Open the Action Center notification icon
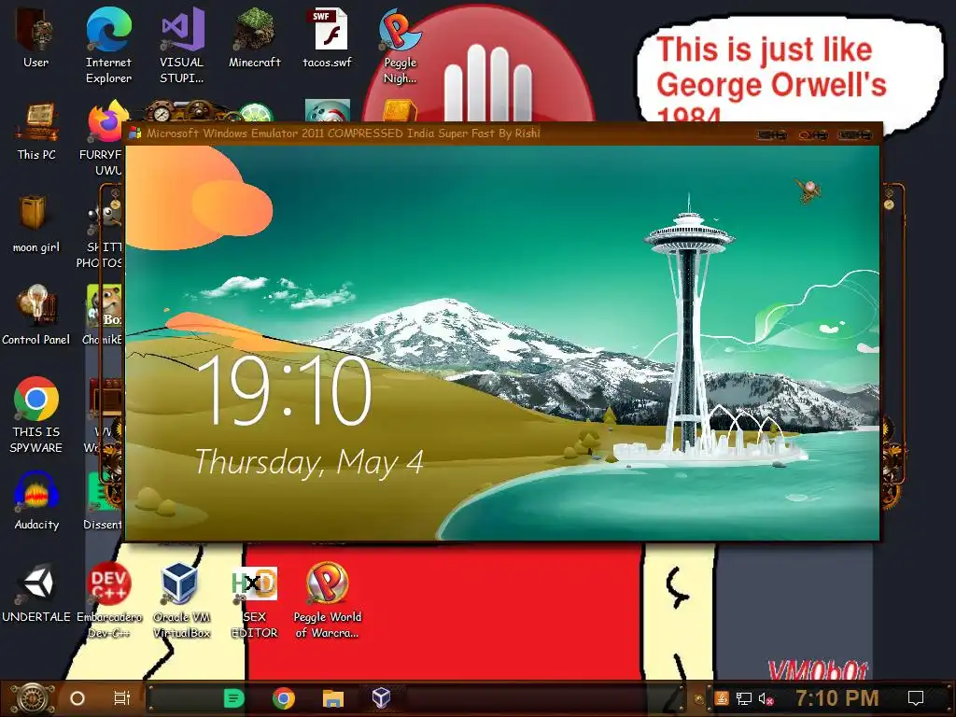Screen dimensions: 956x717 (x=915, y=698)
